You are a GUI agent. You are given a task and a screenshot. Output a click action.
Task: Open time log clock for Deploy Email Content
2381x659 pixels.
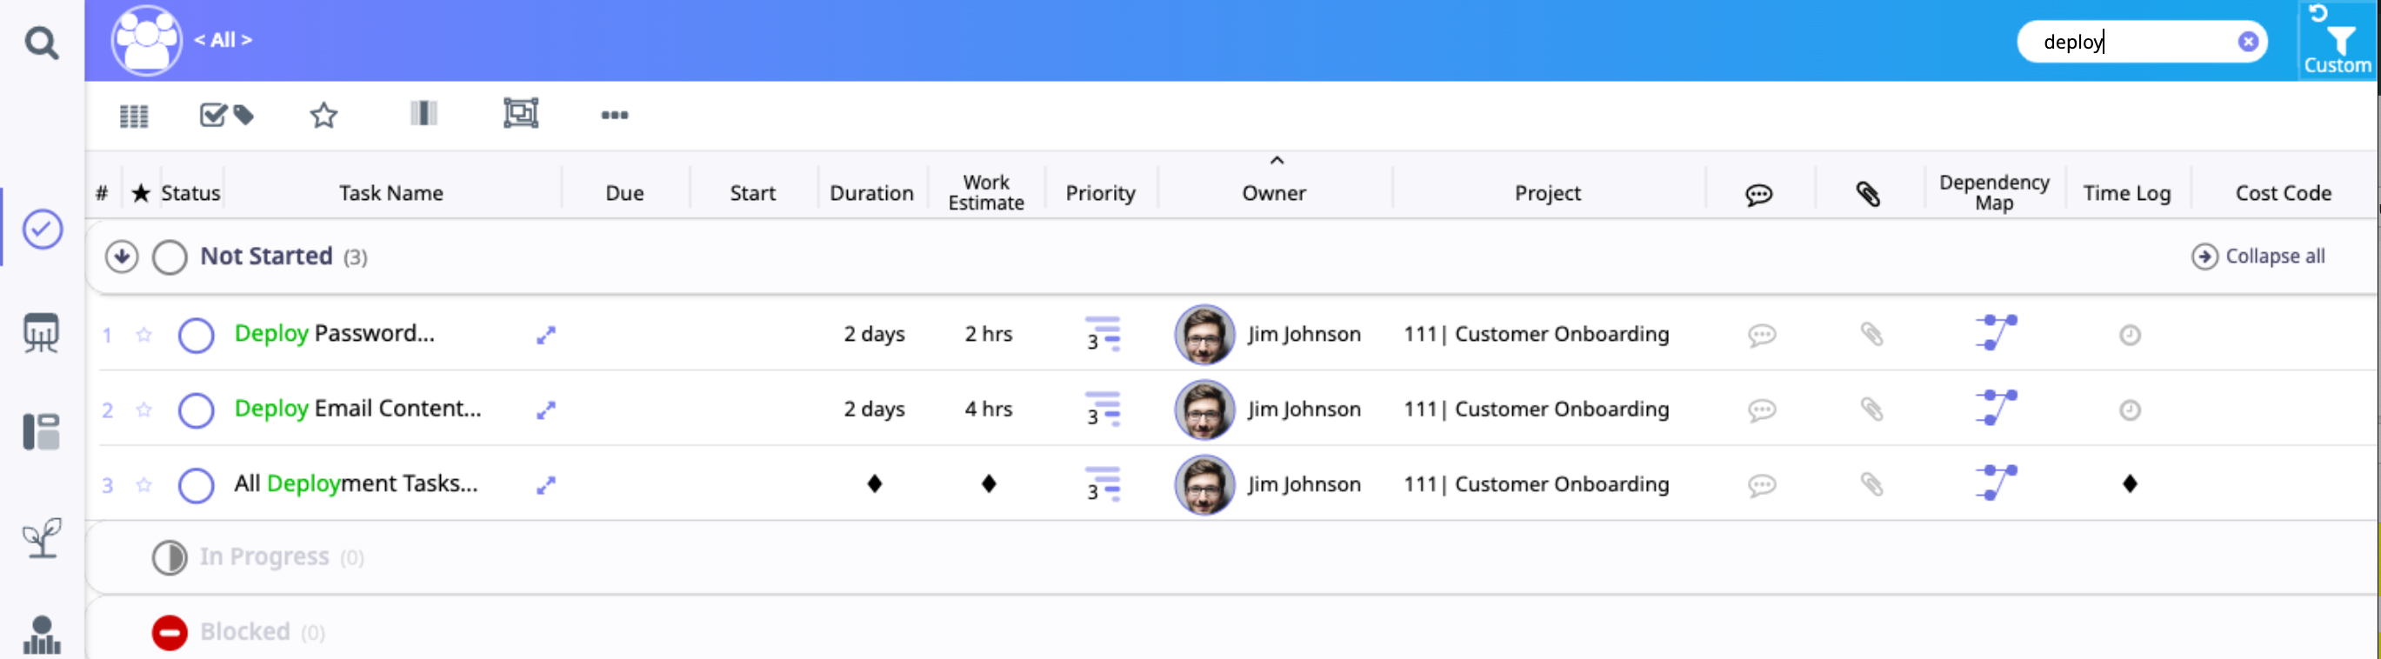[2130, 409]
